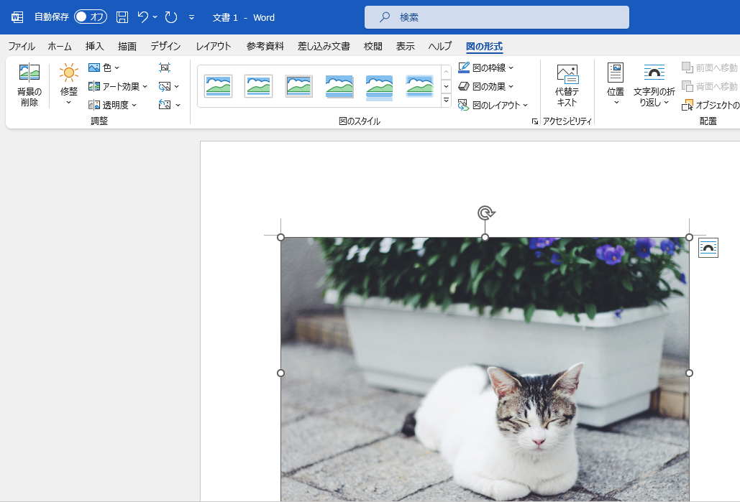Open the undo history dropdown arrow
The image size is (740, 502).
pyautogui.click(x=155, y=17)
